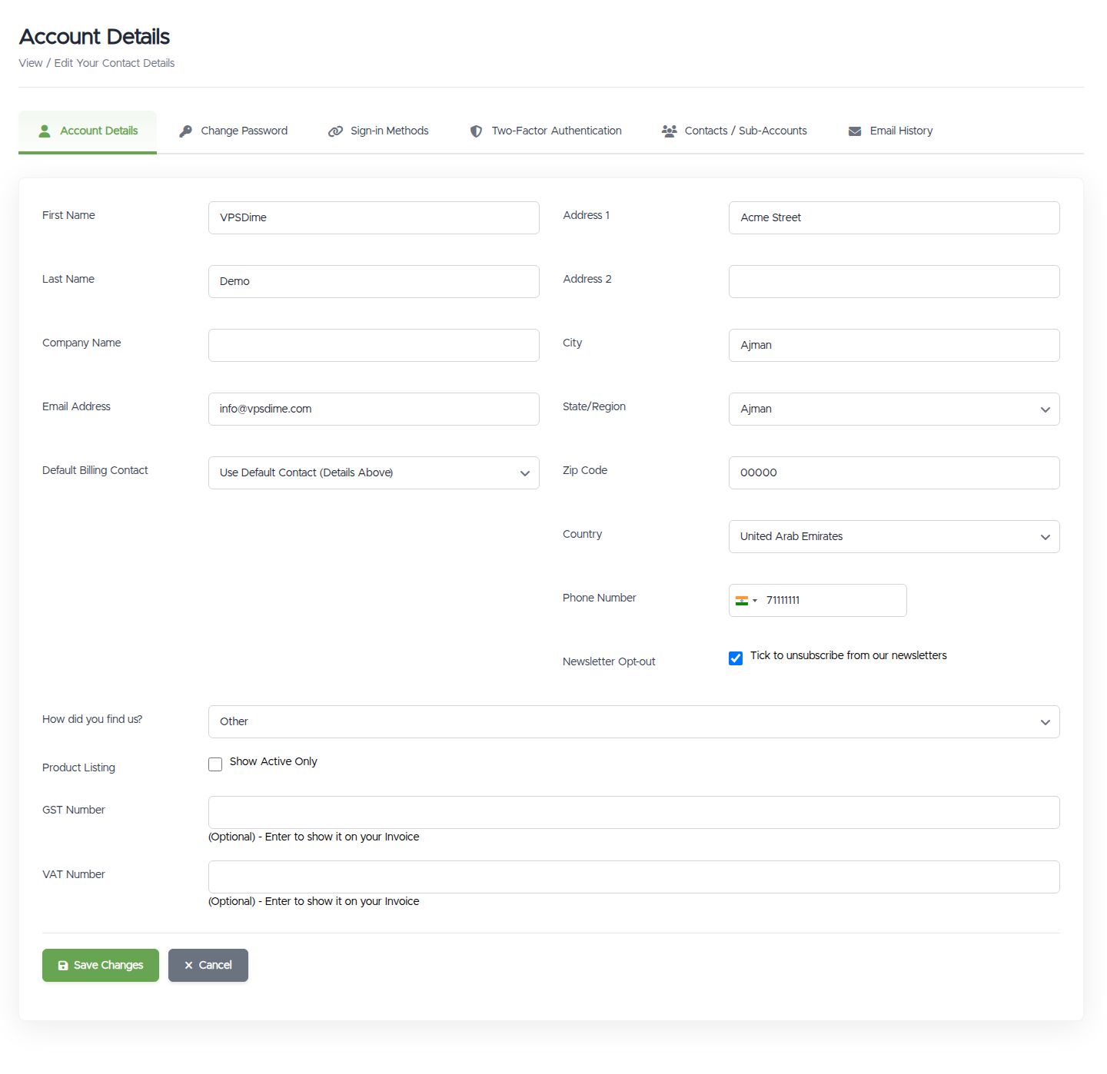Click 'View / Edit Your Contact Details' subtitle
The image size is (1107, 1074).
(x=97, y=64)
